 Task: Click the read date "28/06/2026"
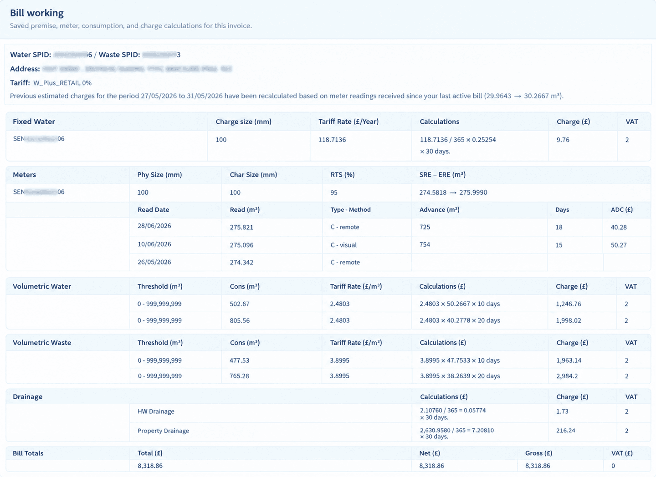point(154,226)
